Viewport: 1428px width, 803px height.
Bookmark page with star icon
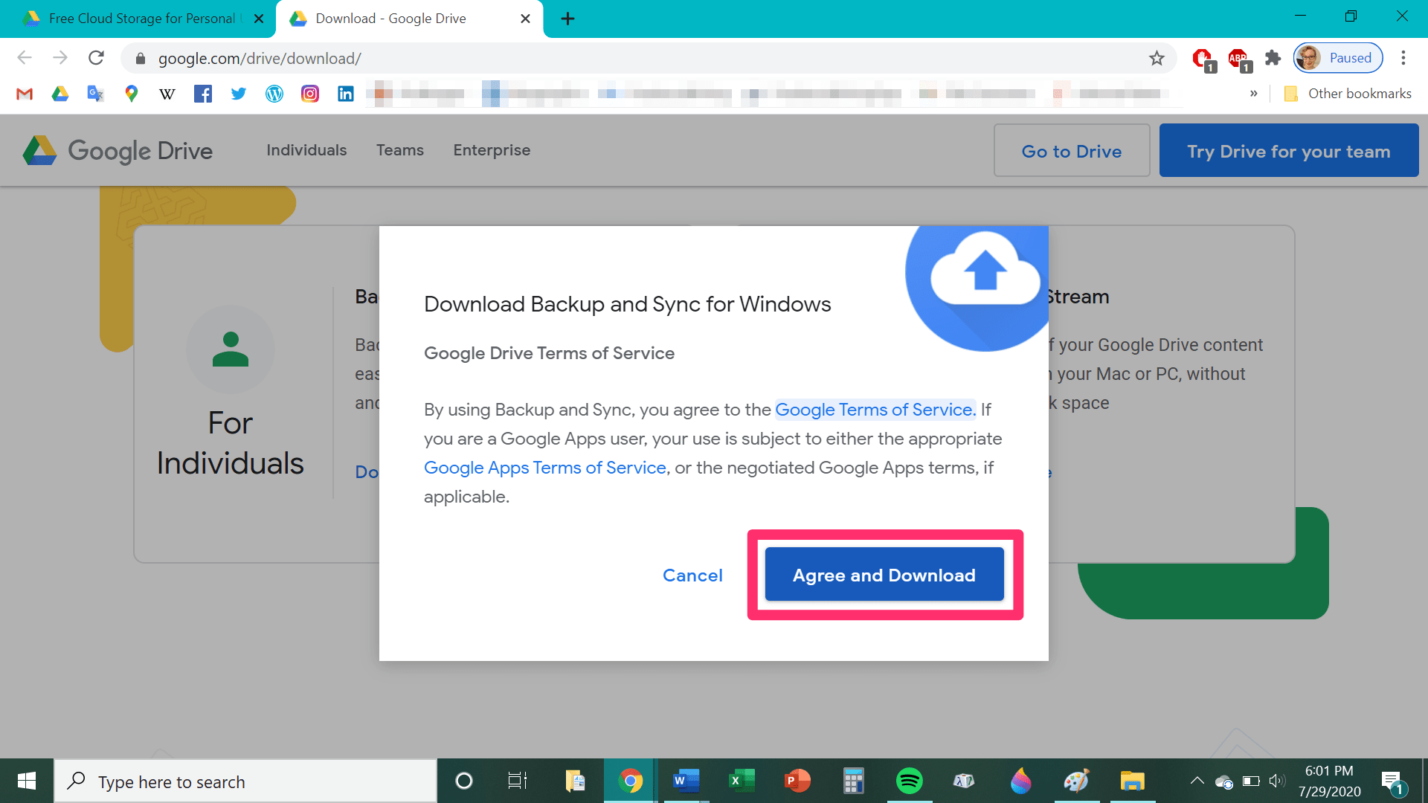(x=1156, y=58)
